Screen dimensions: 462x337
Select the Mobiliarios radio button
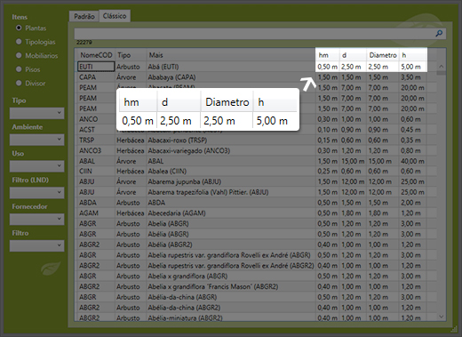point(19,55)
